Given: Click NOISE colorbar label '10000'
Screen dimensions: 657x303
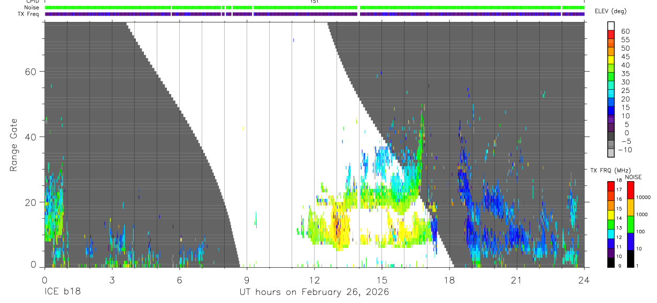Looking at the screenshot, I should [x=644, y=197].
